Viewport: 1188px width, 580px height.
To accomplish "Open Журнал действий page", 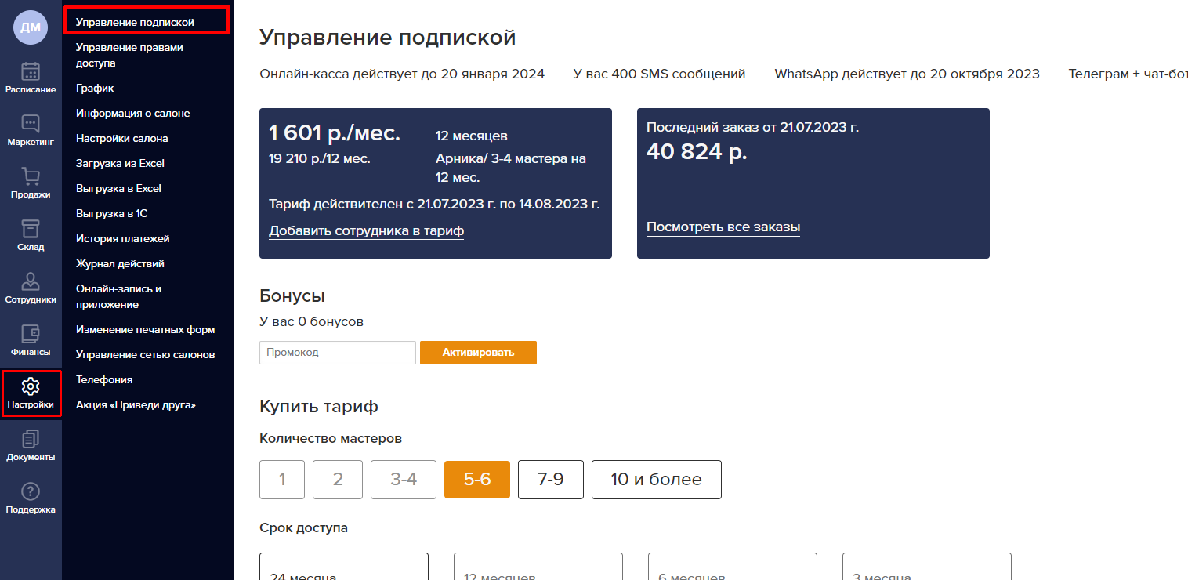I will [x=120, y=263].
